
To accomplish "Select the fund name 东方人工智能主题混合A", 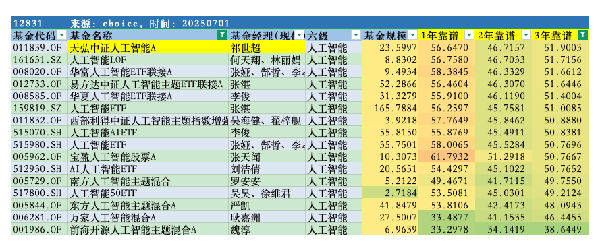I will pos(148,205).
